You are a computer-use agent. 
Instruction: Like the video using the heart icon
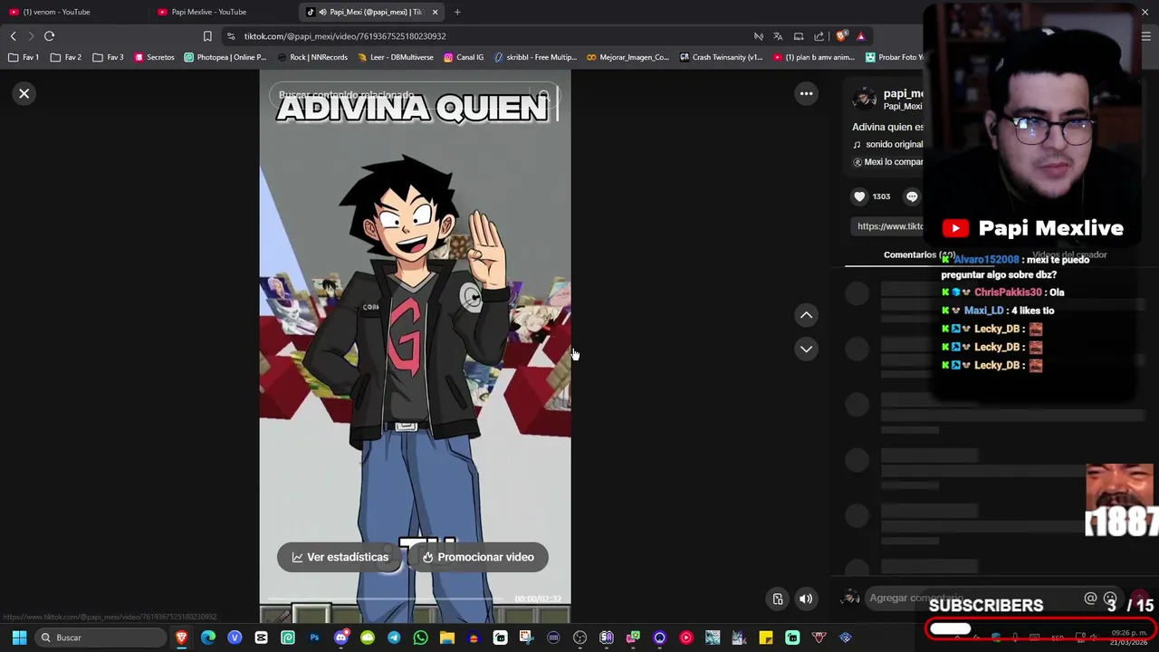click(x=859, y=197)
